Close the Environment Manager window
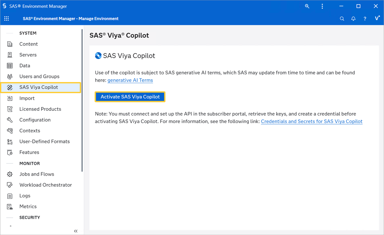The image size is (384, 235). click(x=376, y=6)
